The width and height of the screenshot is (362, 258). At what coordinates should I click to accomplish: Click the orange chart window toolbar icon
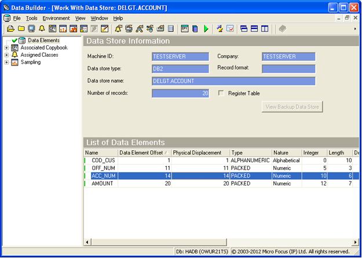point(73,28)
